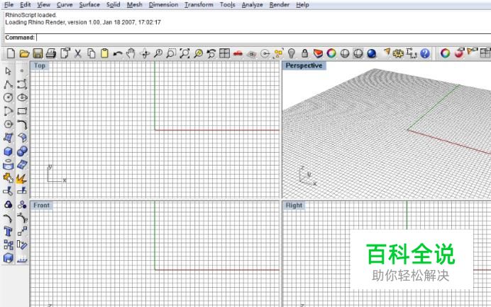This screenshot has height=307, width=491.
Task: Select the blue Box solid tool
Action: pyautogui.click(x=8, y=151)
